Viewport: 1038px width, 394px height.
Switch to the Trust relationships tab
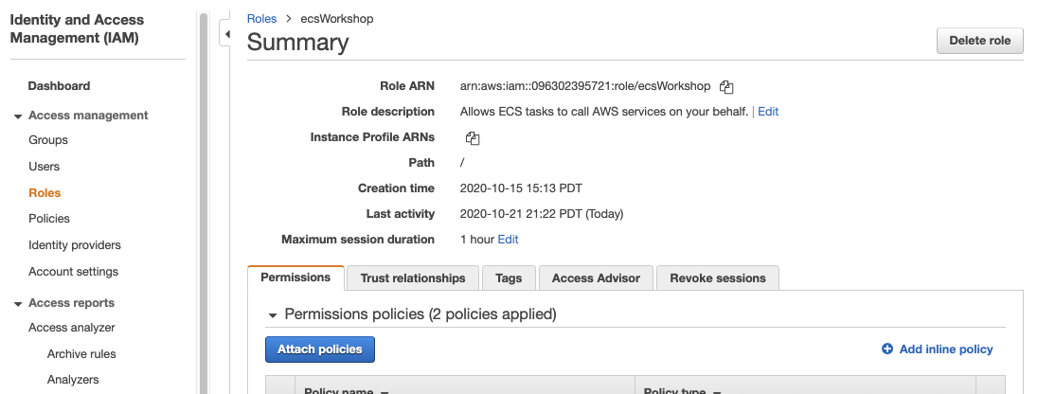413,278
